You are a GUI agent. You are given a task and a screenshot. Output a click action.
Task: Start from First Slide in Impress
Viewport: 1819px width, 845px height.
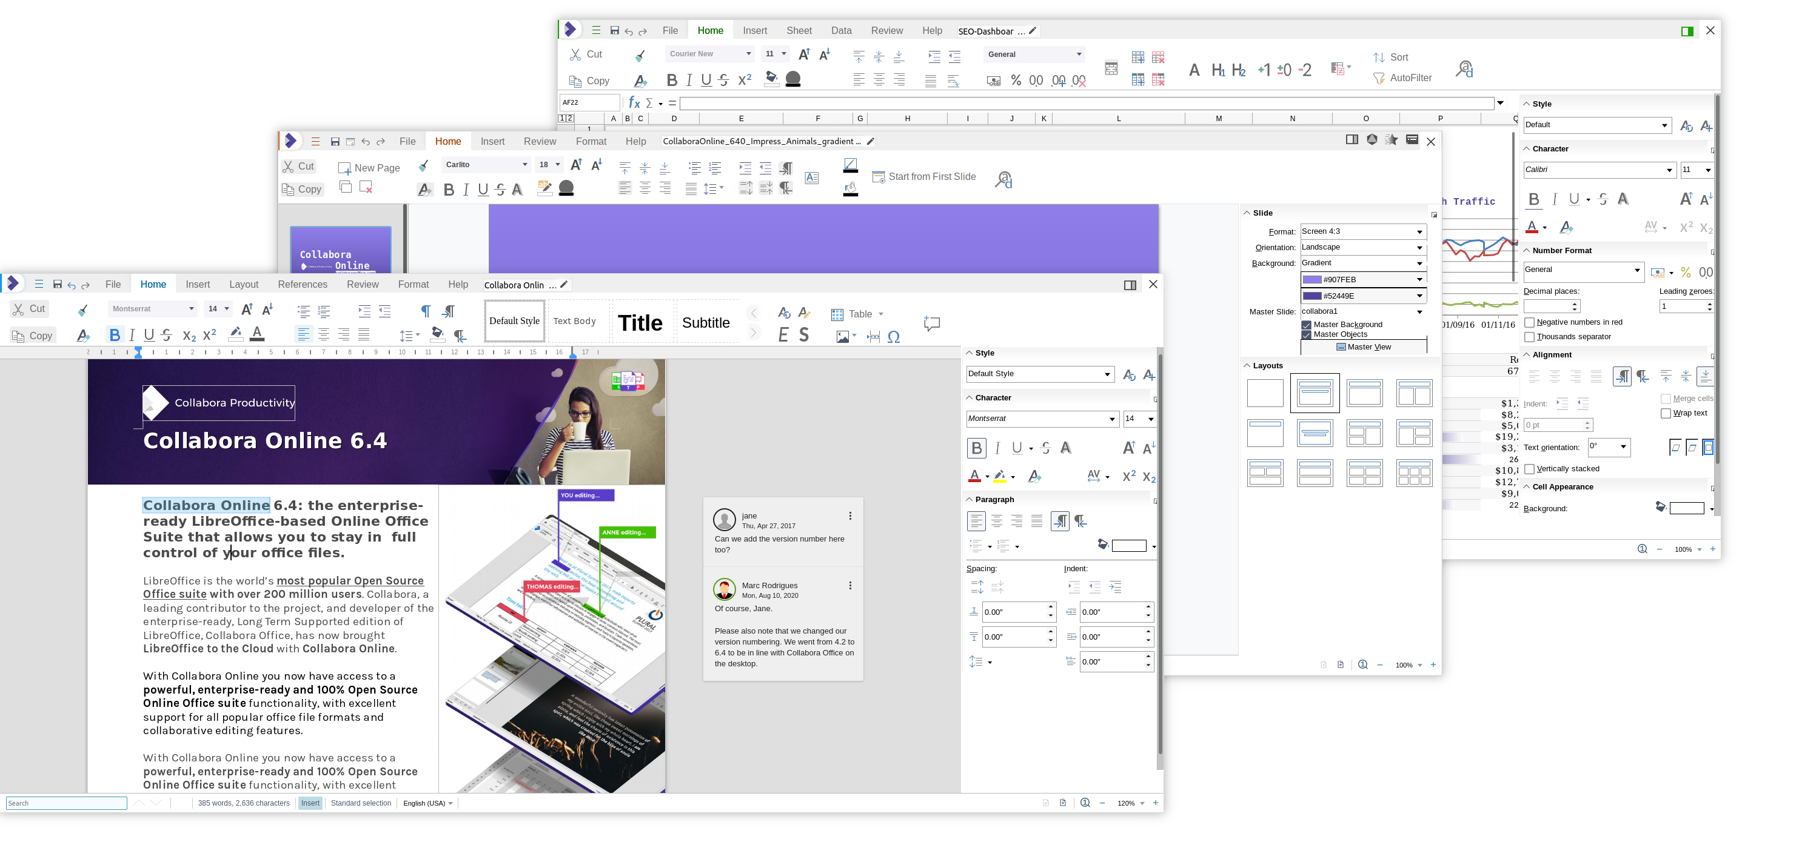point(924,176)
